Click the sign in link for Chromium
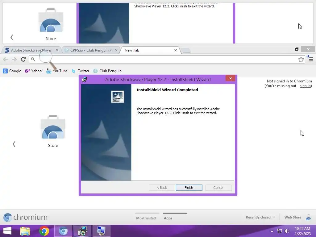Image resolution: width=316 pixels, height=237 pixels. point(305,86)
